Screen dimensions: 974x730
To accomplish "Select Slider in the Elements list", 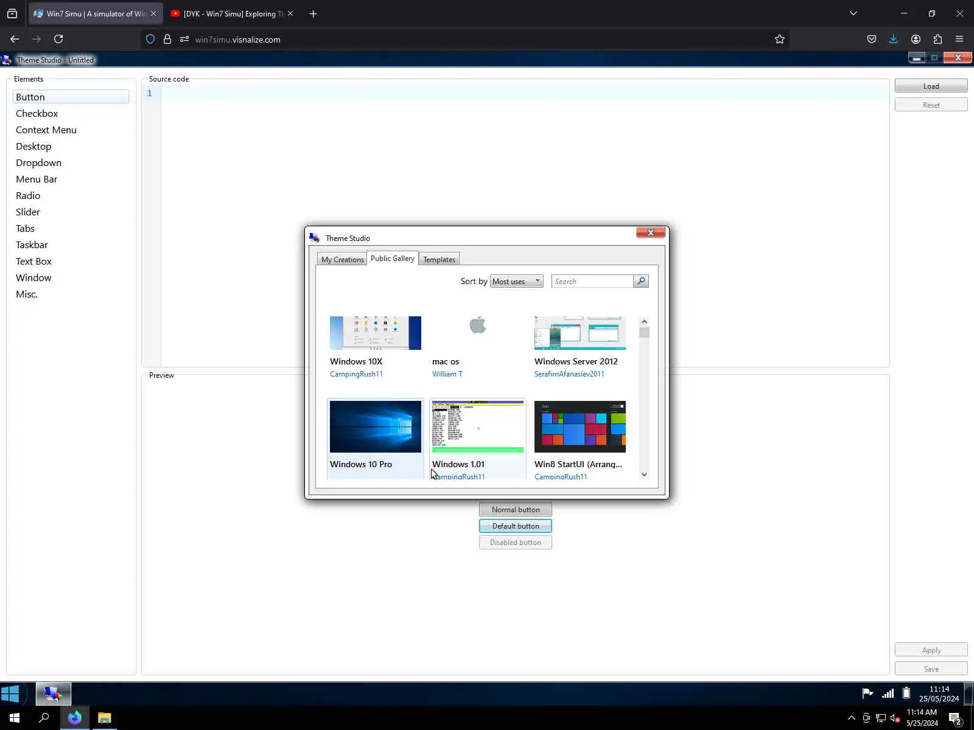I will (x=71, y=212).
